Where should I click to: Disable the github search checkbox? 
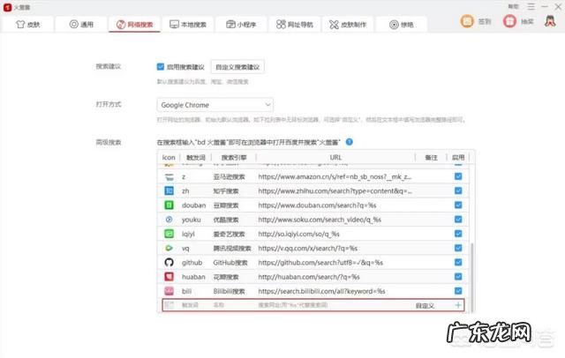click(x=458, y=262)
